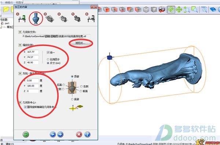Select the 左侧 orientation radio button

pyautogui.click(x=63, y=89)
